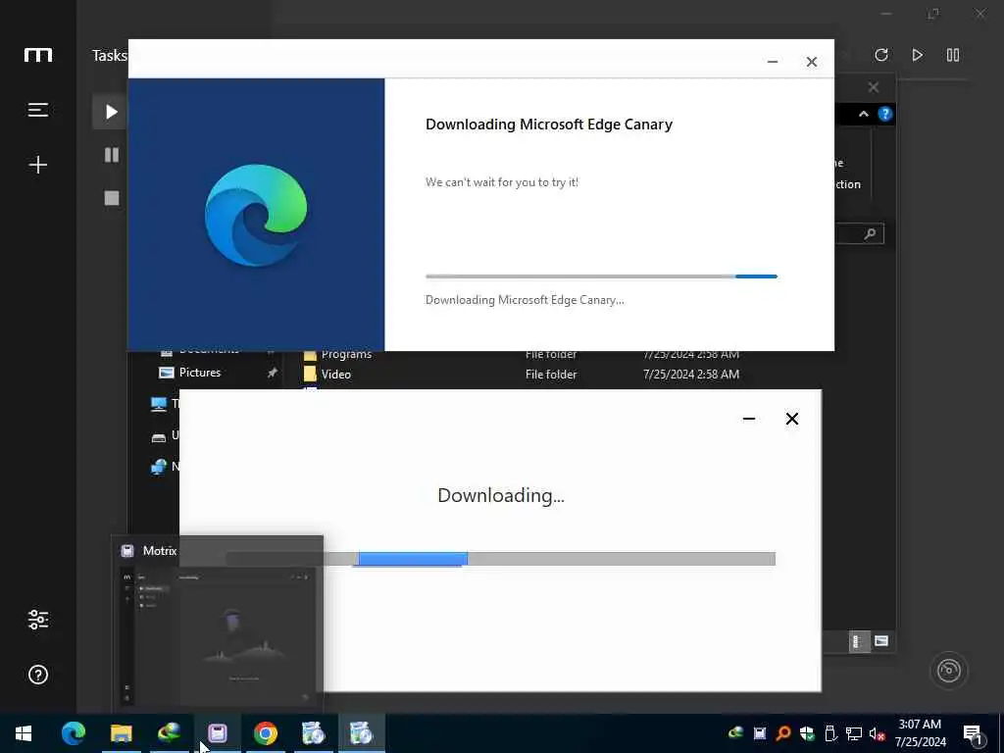Click the second installer icon on taskbar
1004x753 pixels.
pyautogui.click(x=361, y=733)
